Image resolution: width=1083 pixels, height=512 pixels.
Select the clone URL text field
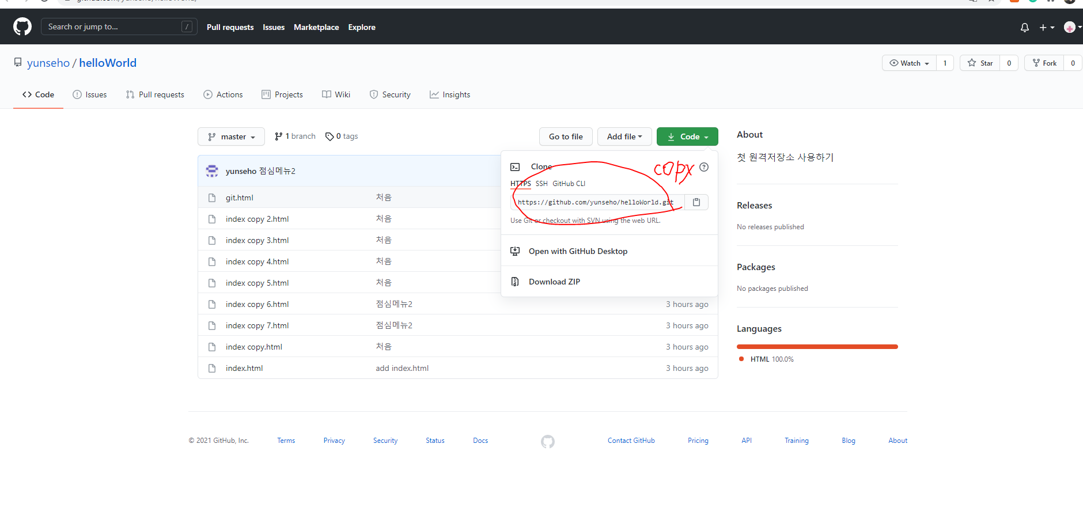pyautogui.click(x=598, y=202)
